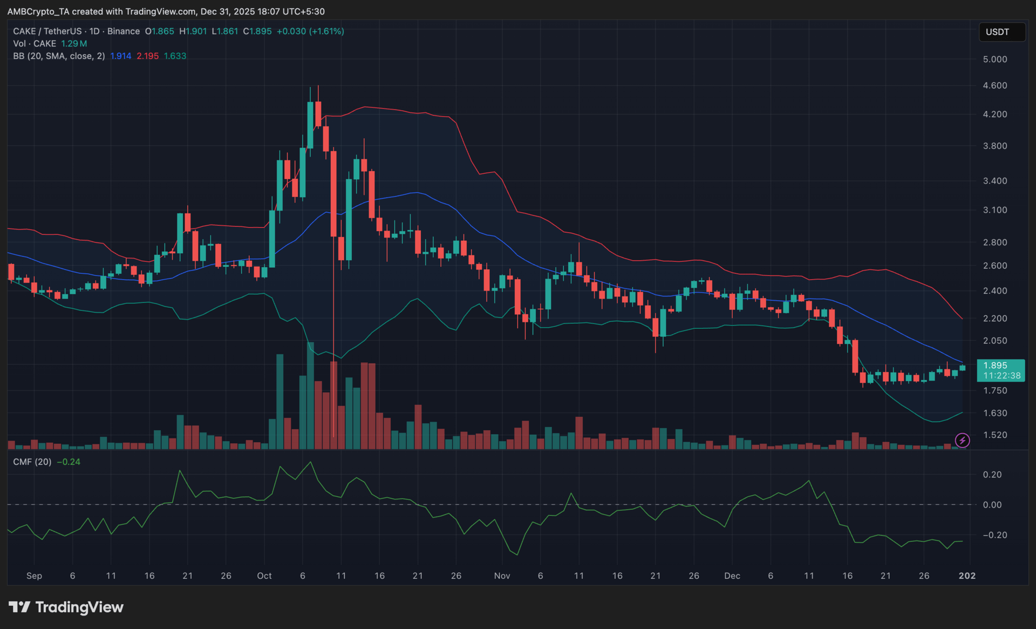Click the BB (20, SMA, close, 2) legend
This screenshot has width=1036, height=629.
pos(59,56)
